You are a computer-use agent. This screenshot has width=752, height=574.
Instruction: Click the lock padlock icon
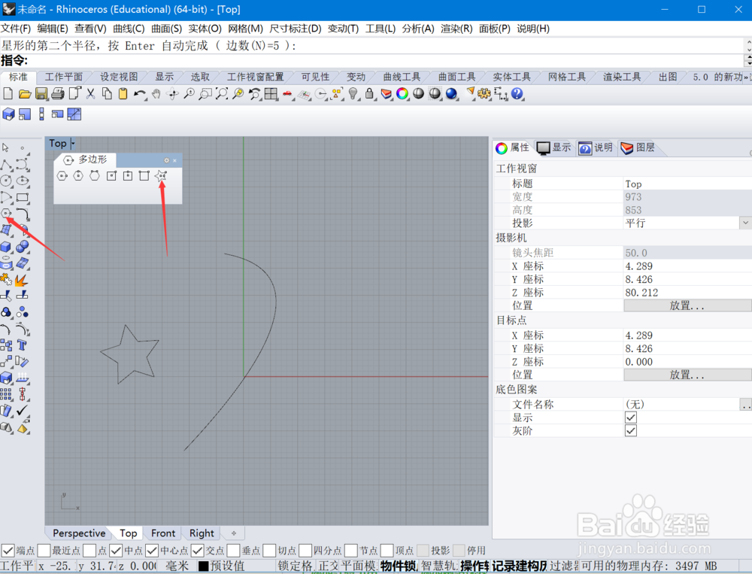[x=369, y=93]
